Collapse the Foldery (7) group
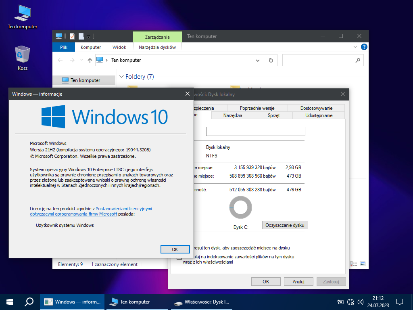Screen dimensions: 413x310 pos(121,77)
